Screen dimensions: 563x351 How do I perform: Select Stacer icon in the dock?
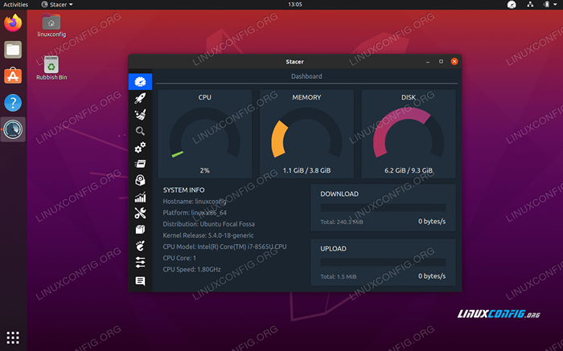[13, 129]
